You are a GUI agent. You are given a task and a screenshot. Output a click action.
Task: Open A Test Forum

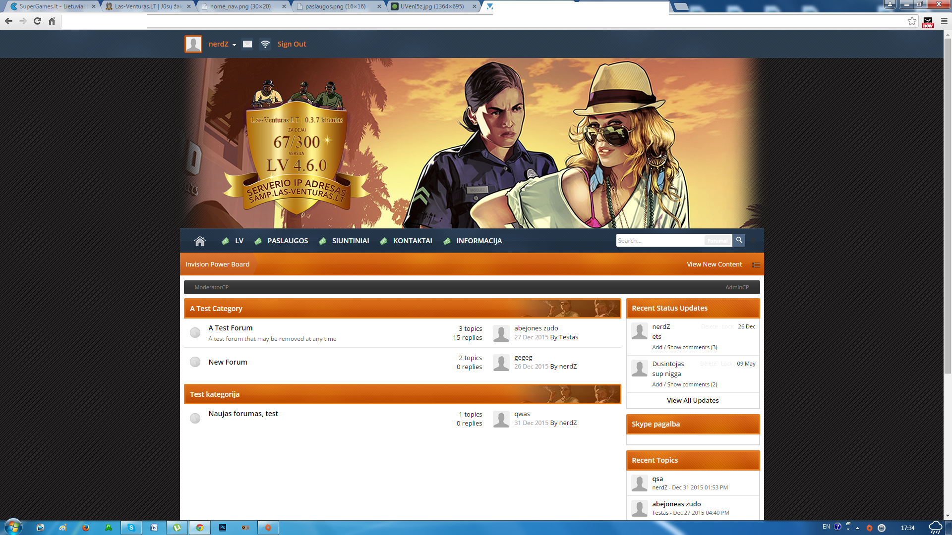[231, 328]
